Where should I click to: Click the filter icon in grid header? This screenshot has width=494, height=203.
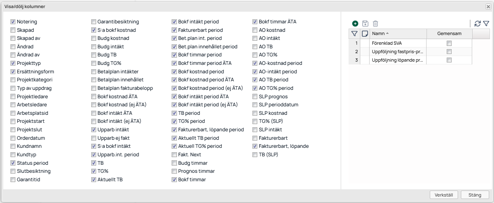(354, 34)
